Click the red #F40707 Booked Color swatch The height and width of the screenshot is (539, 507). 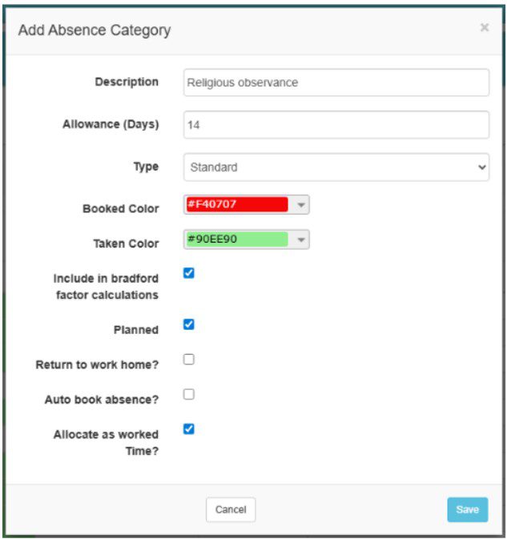pos(236,205)
